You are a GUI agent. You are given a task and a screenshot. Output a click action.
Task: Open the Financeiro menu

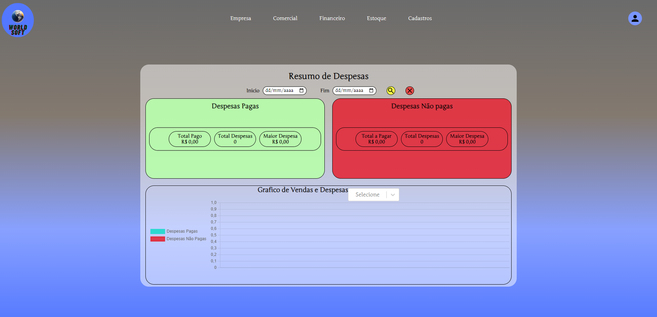[332, 18]
